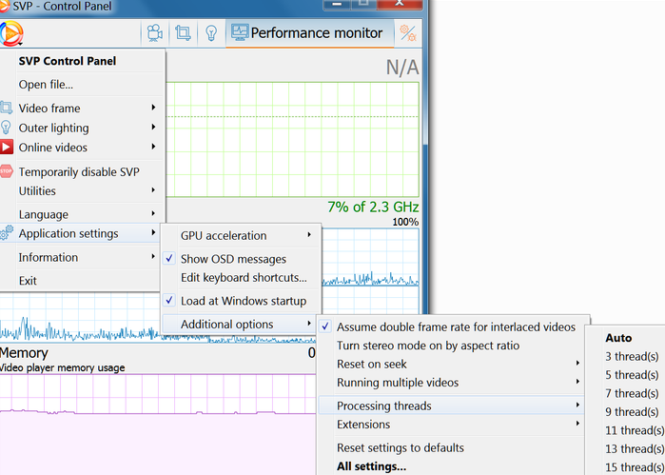The width and height of the screenshot is (665, 475).
Task: Click the Edit keyboard shortcuts... item
Action: [x=244, y=278]
